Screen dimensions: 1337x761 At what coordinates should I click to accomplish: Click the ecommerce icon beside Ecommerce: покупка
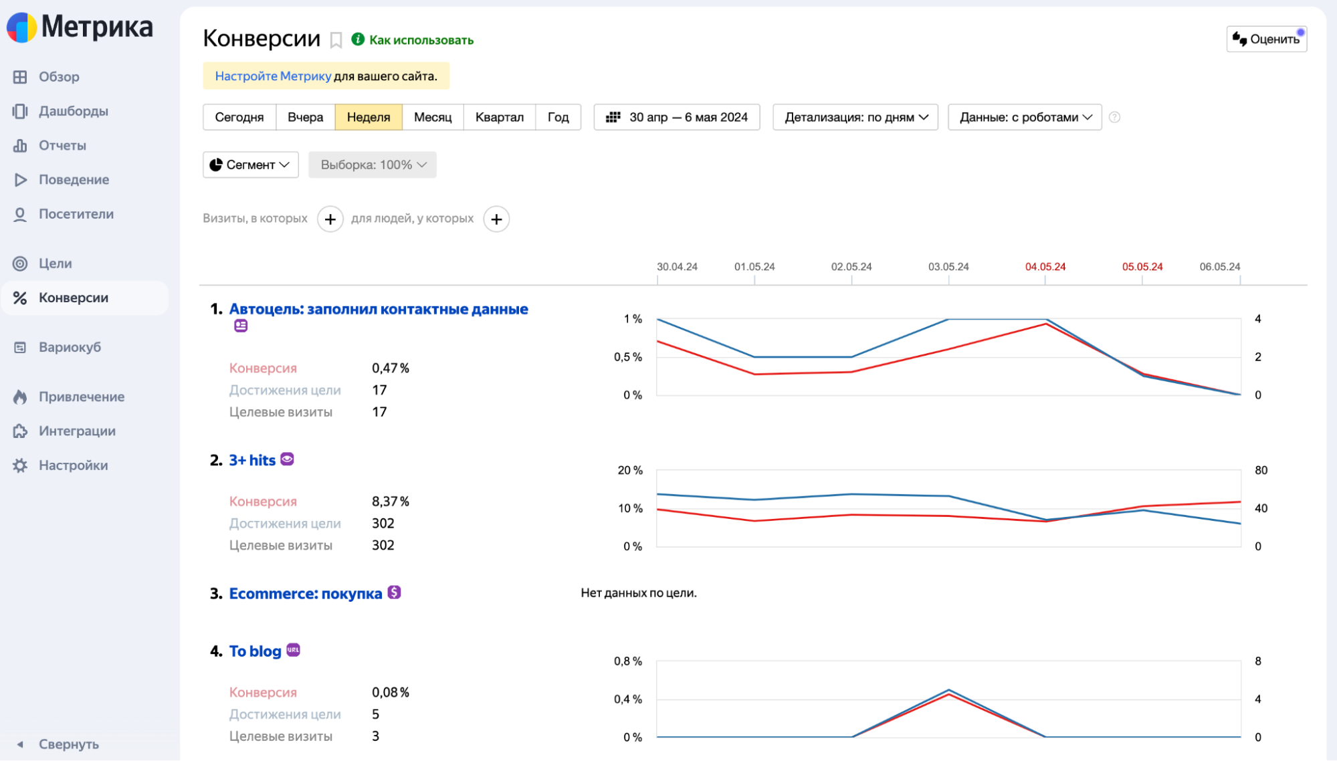click(394, 592)
